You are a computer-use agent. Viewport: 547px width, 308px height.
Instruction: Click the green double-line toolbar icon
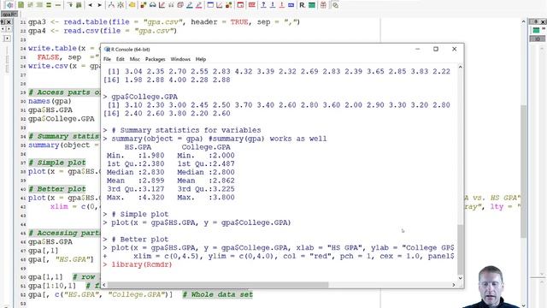click(49, 5)
